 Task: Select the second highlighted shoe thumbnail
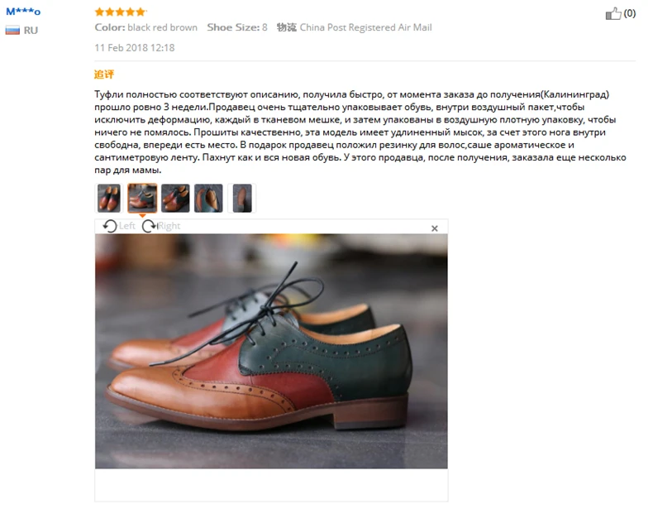click(141, 198)
